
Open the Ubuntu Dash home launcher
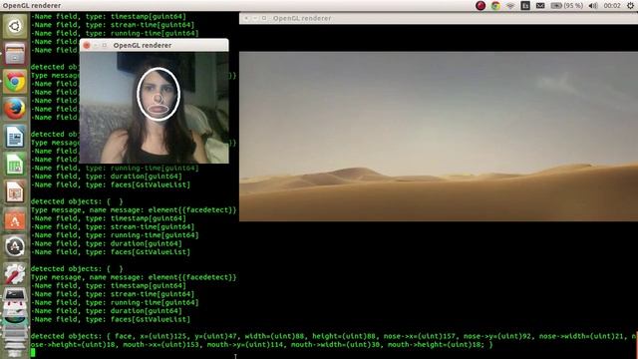(x=15, y=27)
